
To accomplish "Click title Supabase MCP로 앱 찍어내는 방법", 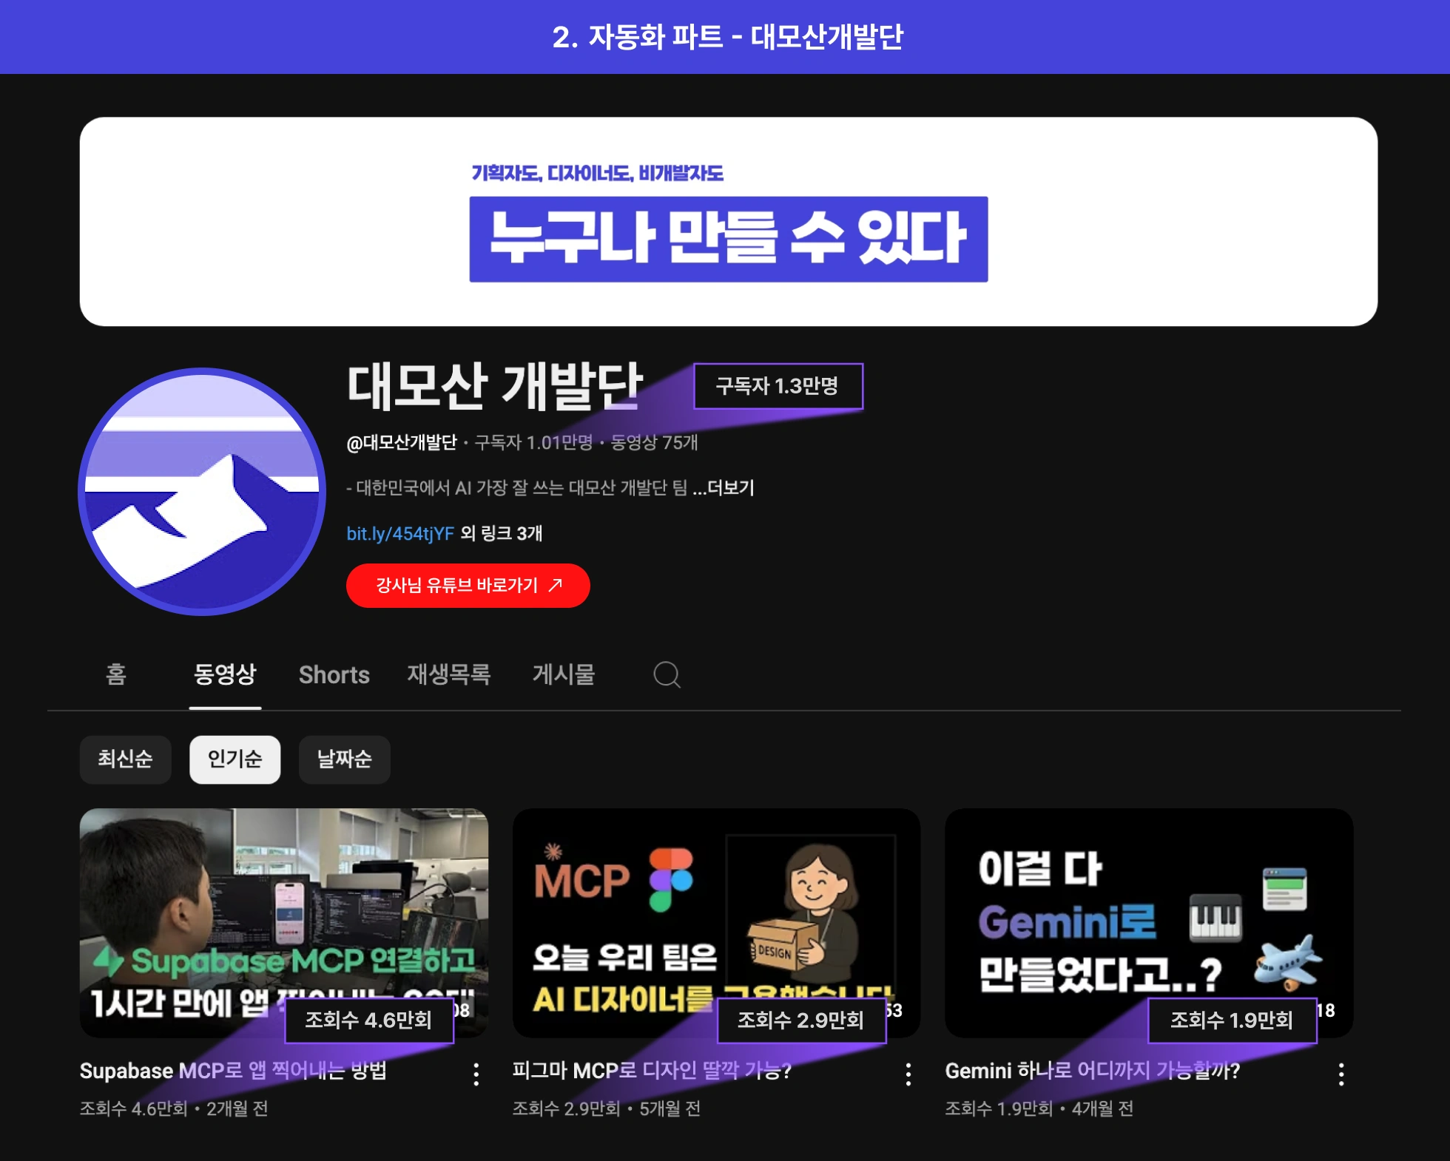I will pyautogui.click(x=233, y=1071).
